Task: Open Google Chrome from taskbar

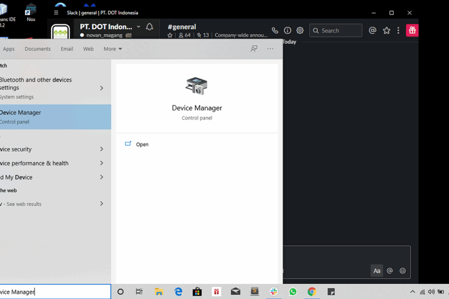Action: 312,292
